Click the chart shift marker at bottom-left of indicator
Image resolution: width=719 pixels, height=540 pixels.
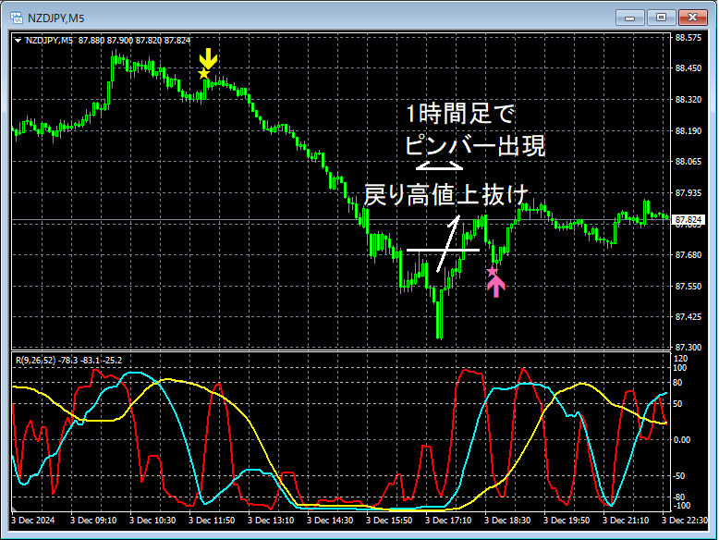[x=14, y=509]
